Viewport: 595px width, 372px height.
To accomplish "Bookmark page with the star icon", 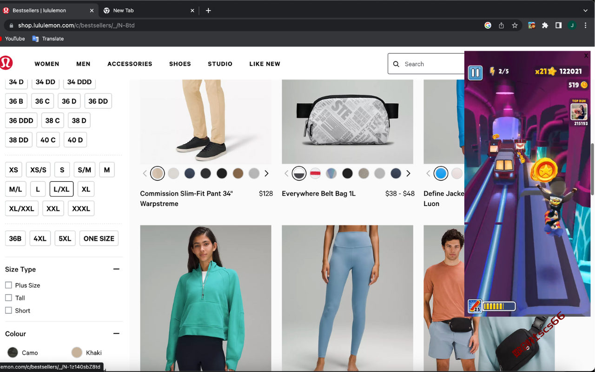I will point(515,26).
